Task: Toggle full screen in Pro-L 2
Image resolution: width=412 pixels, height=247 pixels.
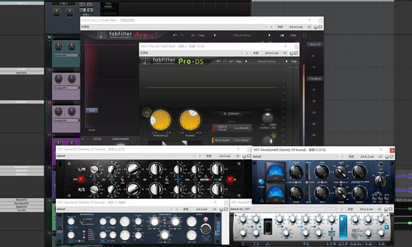Action: tap(305, 35)
